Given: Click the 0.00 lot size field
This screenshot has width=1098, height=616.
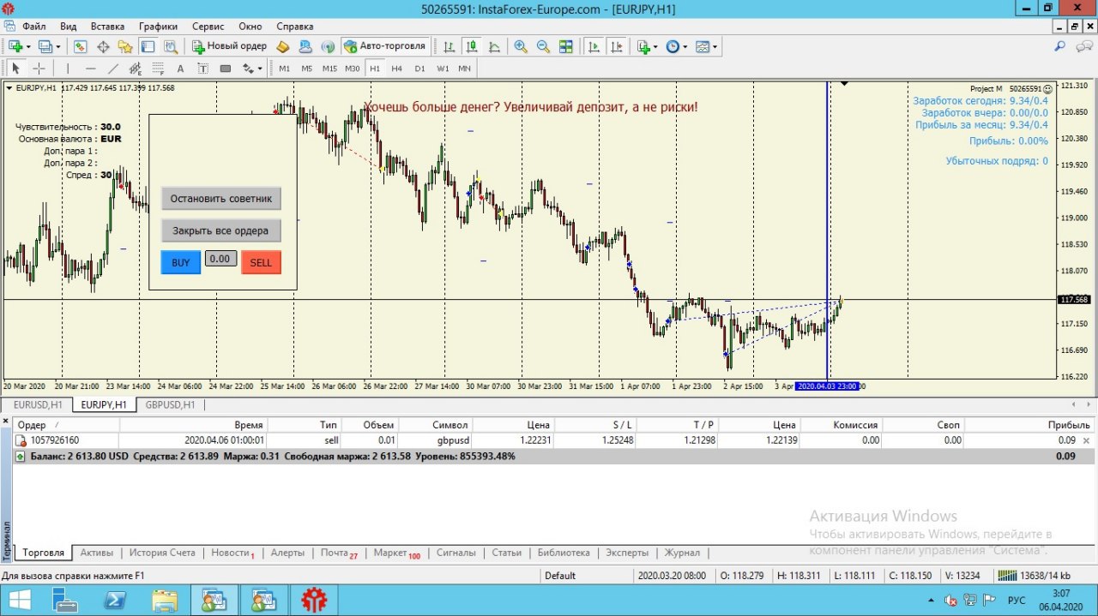Looking at the screenshot, I should (x=220, y=259).
